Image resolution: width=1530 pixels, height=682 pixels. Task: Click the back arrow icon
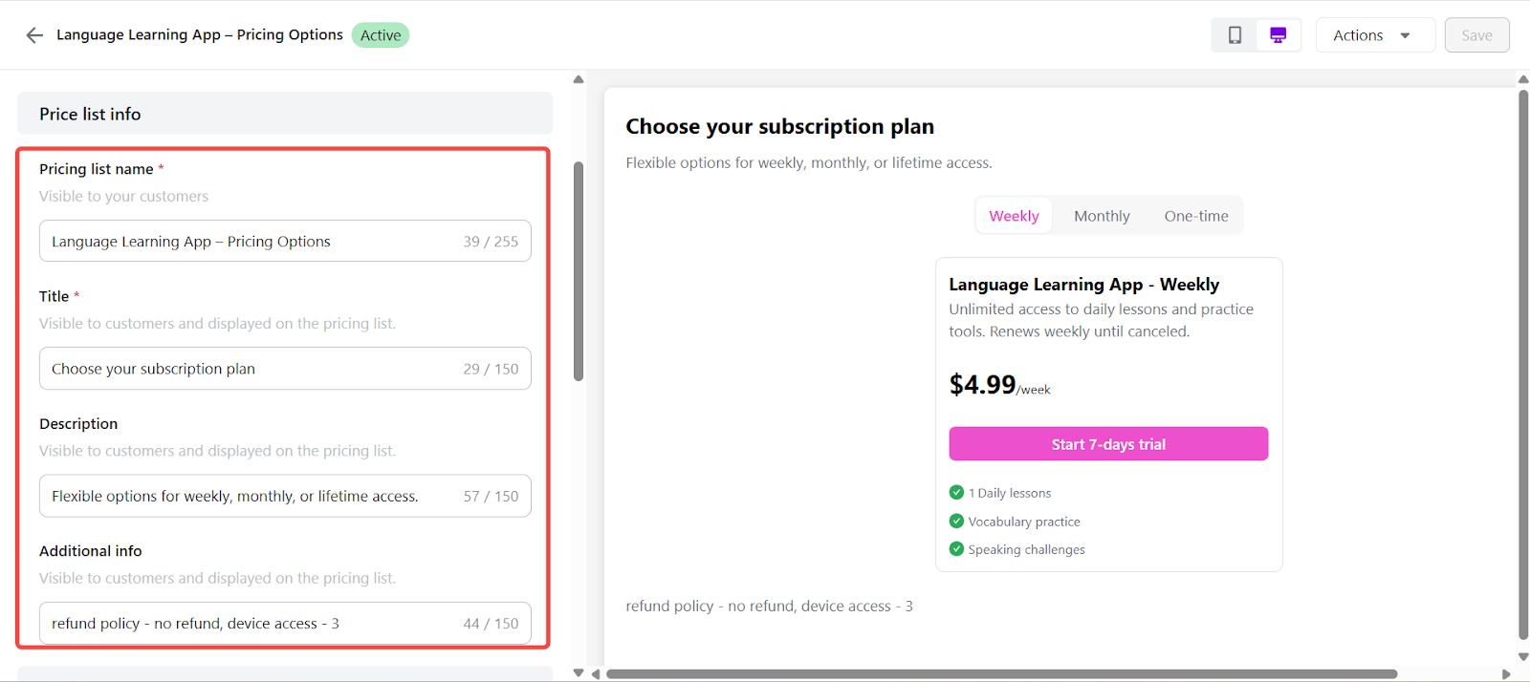tap(34, 35)
